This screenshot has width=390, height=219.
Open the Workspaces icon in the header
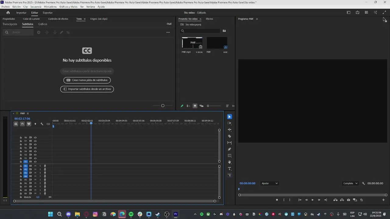click(x=349, y=12)
